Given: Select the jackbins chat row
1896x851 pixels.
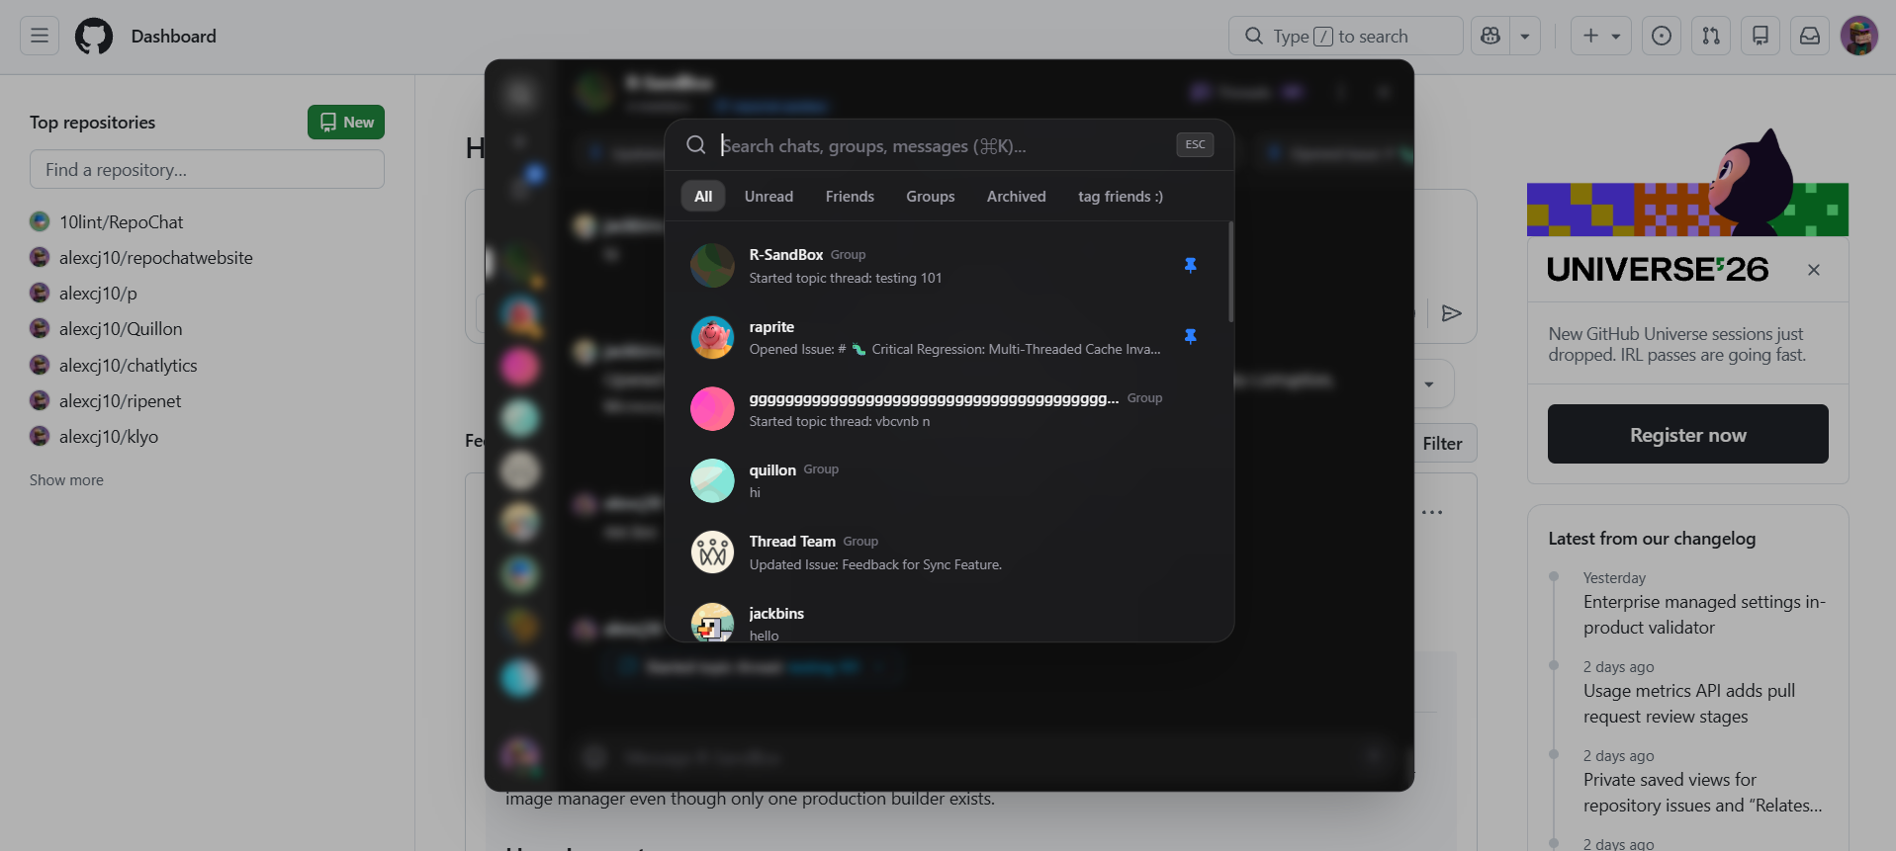Looking at the screenshot, I should pos(948,621).
